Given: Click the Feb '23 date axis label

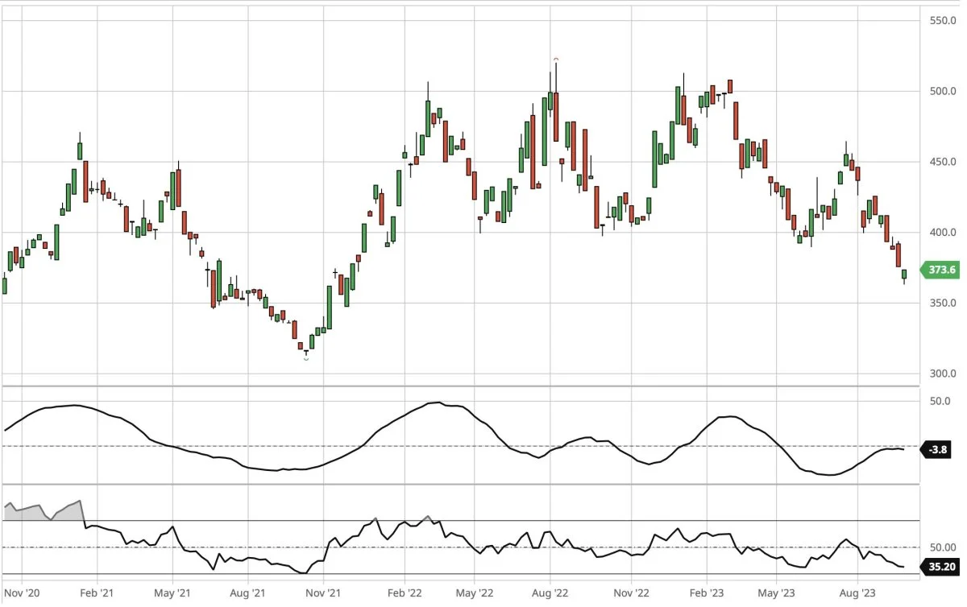Looking at the screenshot, I should point(708,594).
